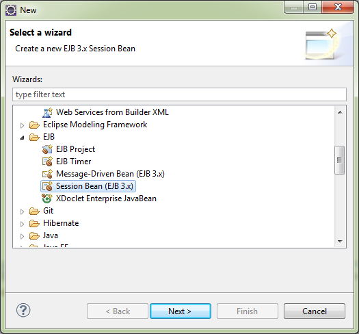Click the wizard list scrollbar thumb
This screenshot has width=359, height=334.
tap(340, 160)
